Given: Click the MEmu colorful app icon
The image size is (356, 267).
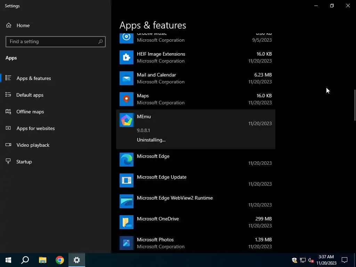Looking at the screenshot, I should [127, 120].
